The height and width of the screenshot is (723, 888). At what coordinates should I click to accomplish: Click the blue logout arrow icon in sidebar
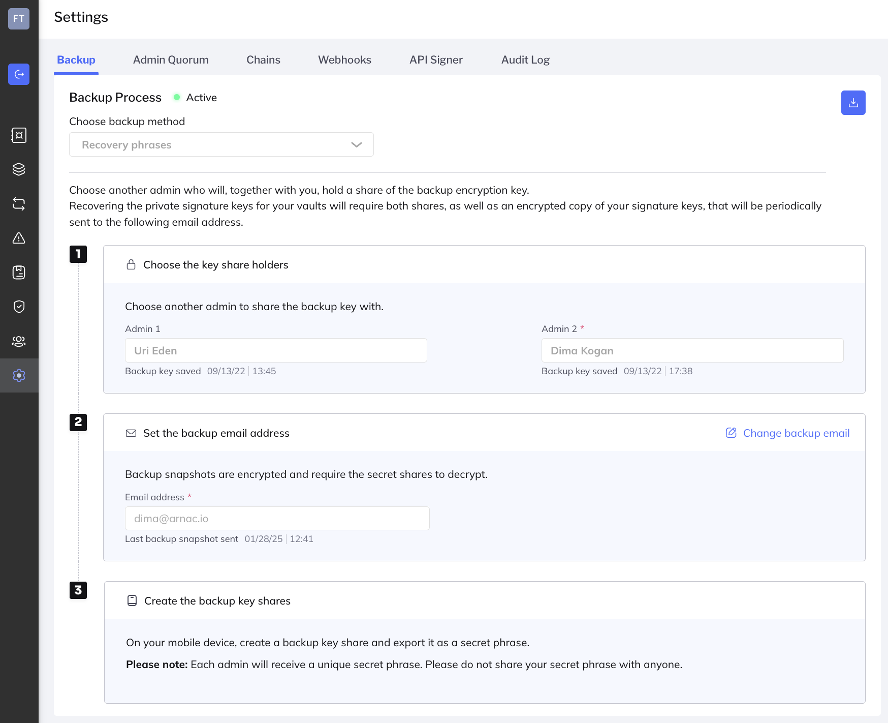[x=19, y=74]
